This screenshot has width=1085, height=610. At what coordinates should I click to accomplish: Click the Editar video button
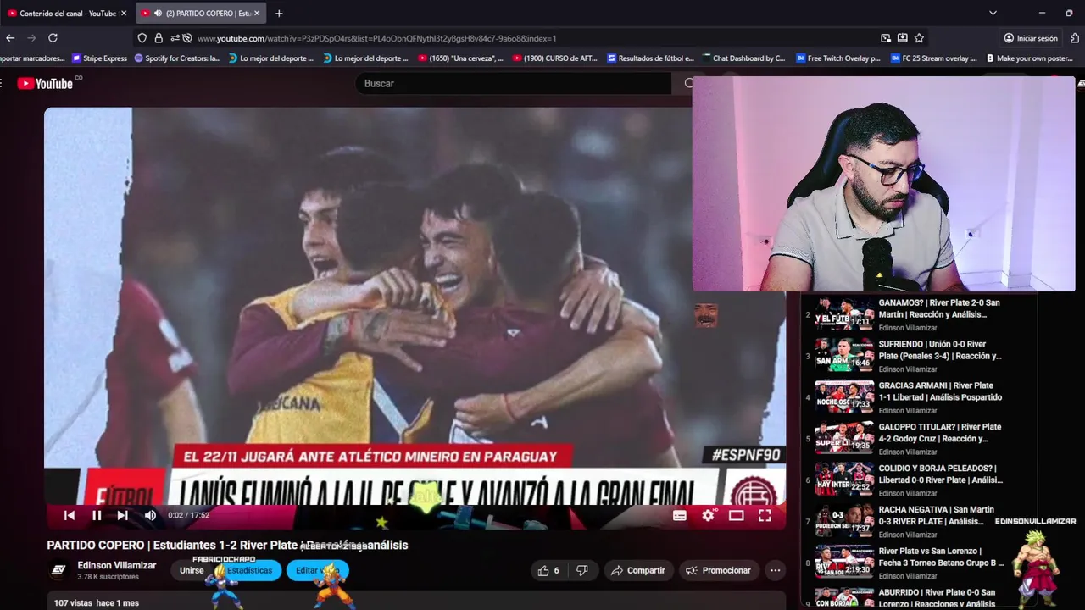317,570
